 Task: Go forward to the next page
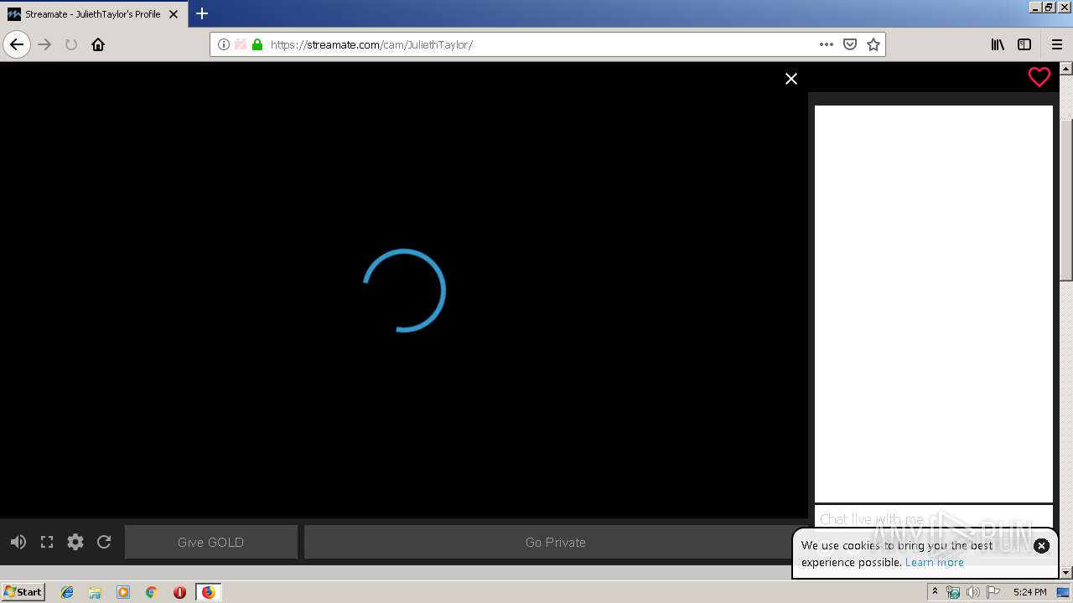(x=45, y=44)
